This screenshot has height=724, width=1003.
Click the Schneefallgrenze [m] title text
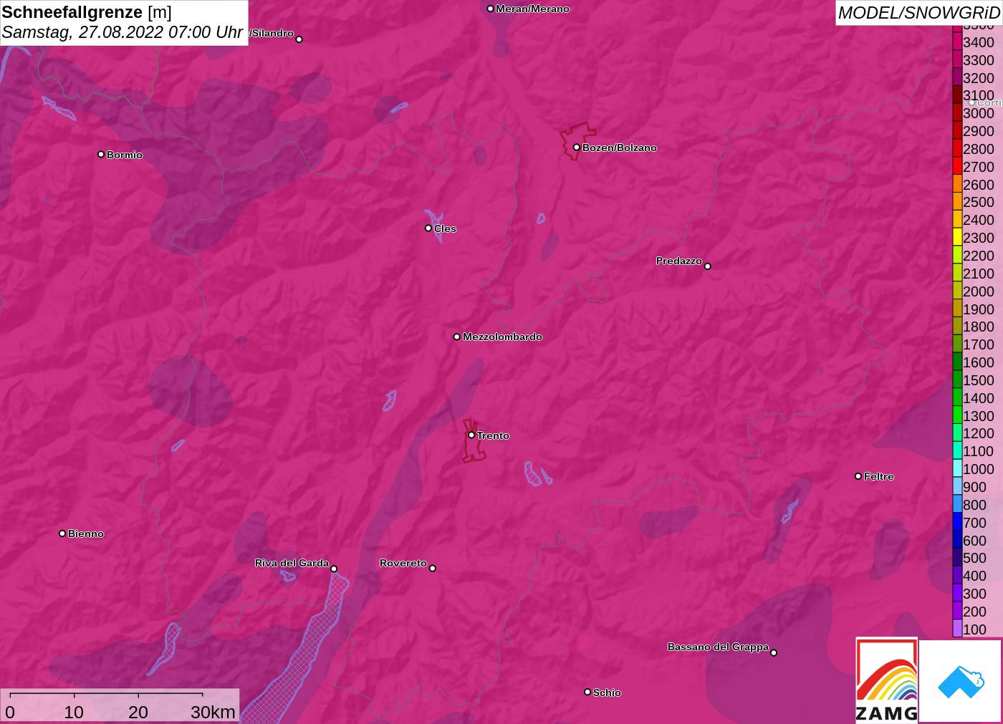87,12
